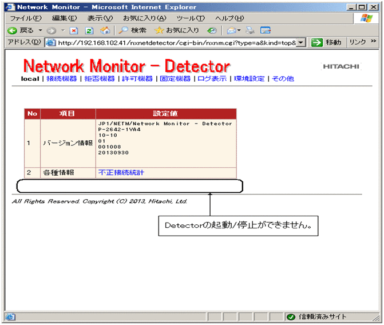Click the 各種情報 table cell
The width and height of the screenshot is (384, 325).
68,173
